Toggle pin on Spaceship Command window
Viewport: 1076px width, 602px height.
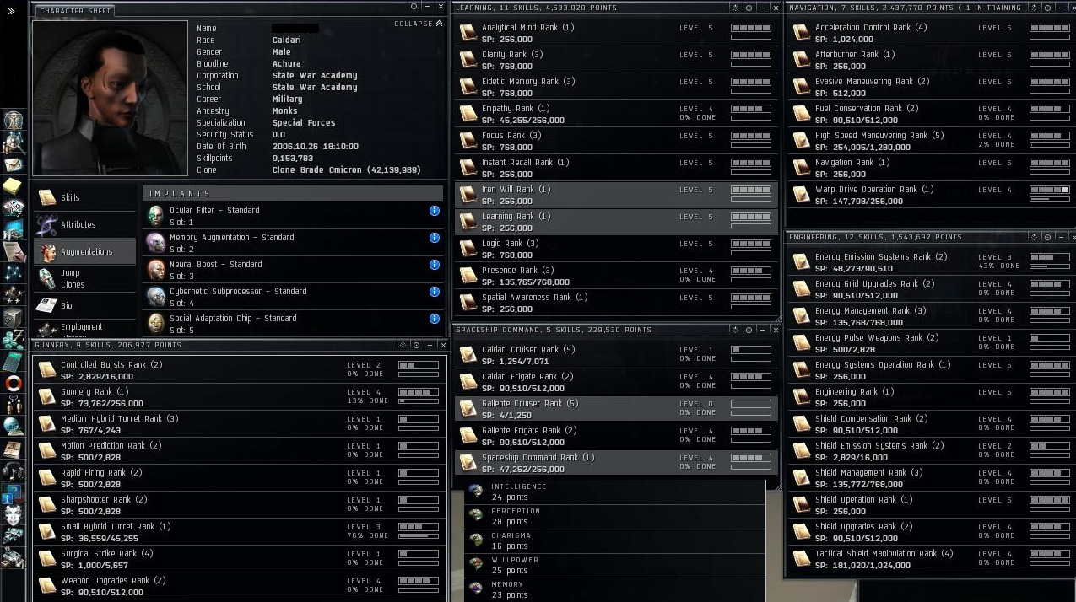tap(747, 330)
